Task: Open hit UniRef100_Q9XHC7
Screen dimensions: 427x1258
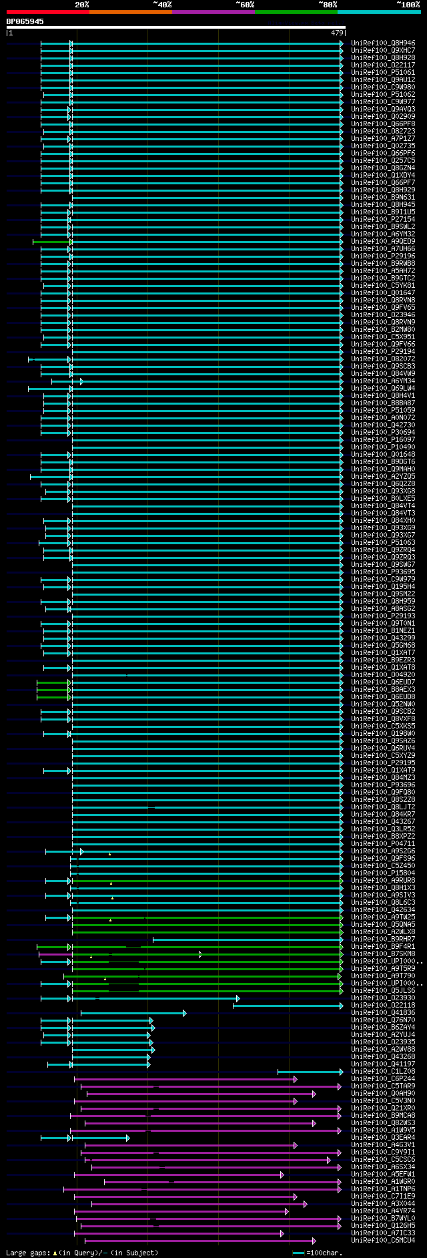Action: tap(383, 51)
